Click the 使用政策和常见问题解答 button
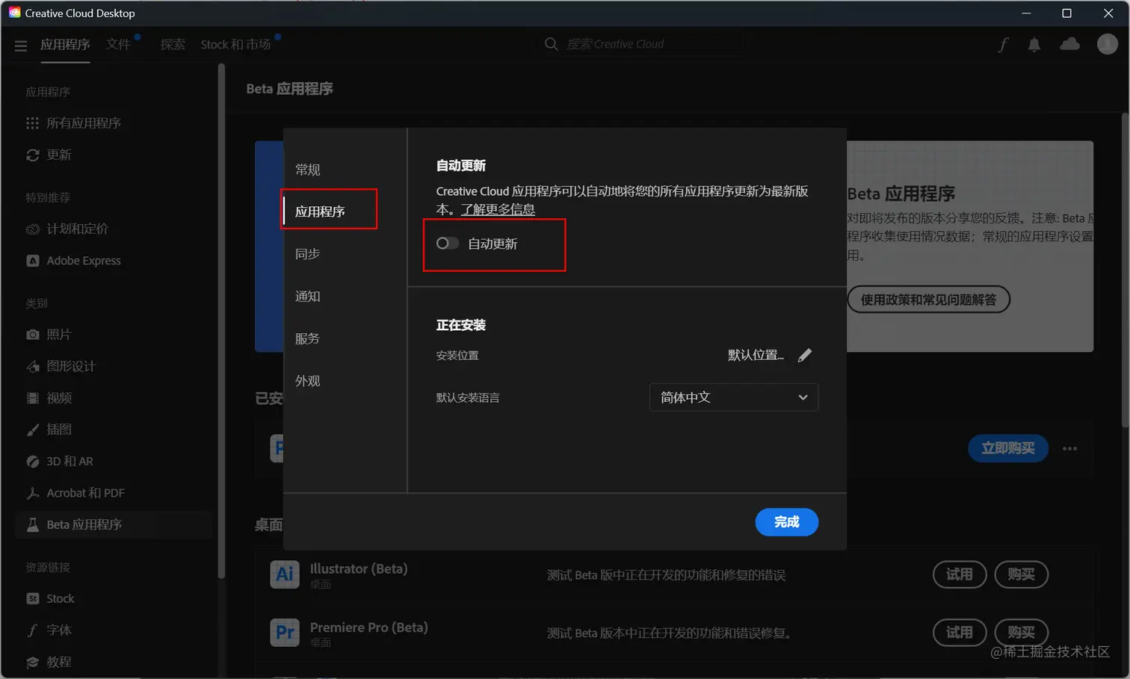The height and width of the screenshot is (679, 1130). (928, 300)
